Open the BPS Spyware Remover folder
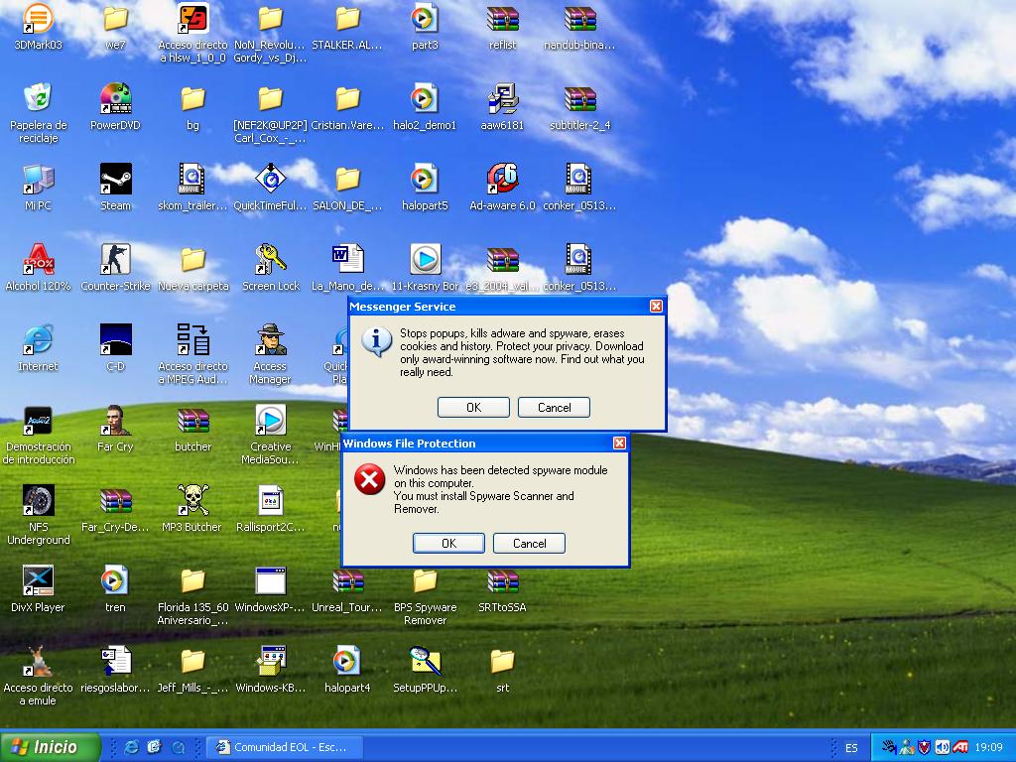 pyautogui.click(x=425, y=580)
